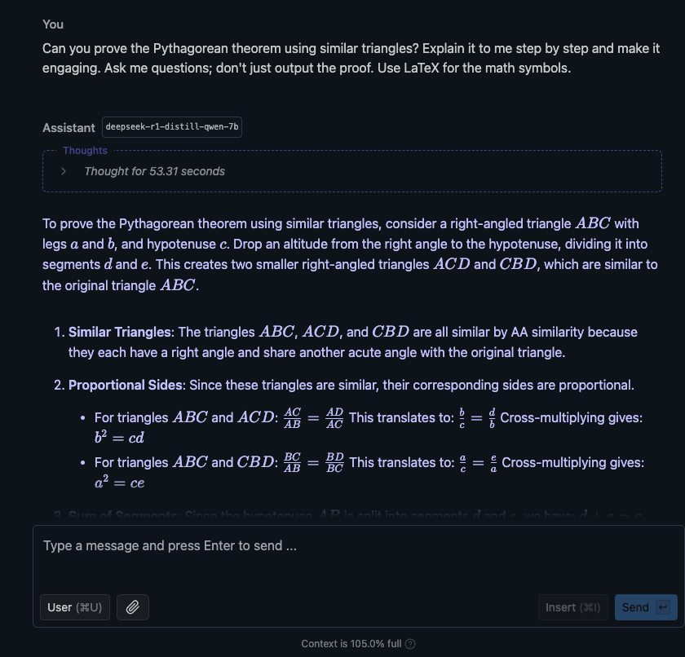
Task: Toggle the User (⌘U) role button
Action: point(73,607)
